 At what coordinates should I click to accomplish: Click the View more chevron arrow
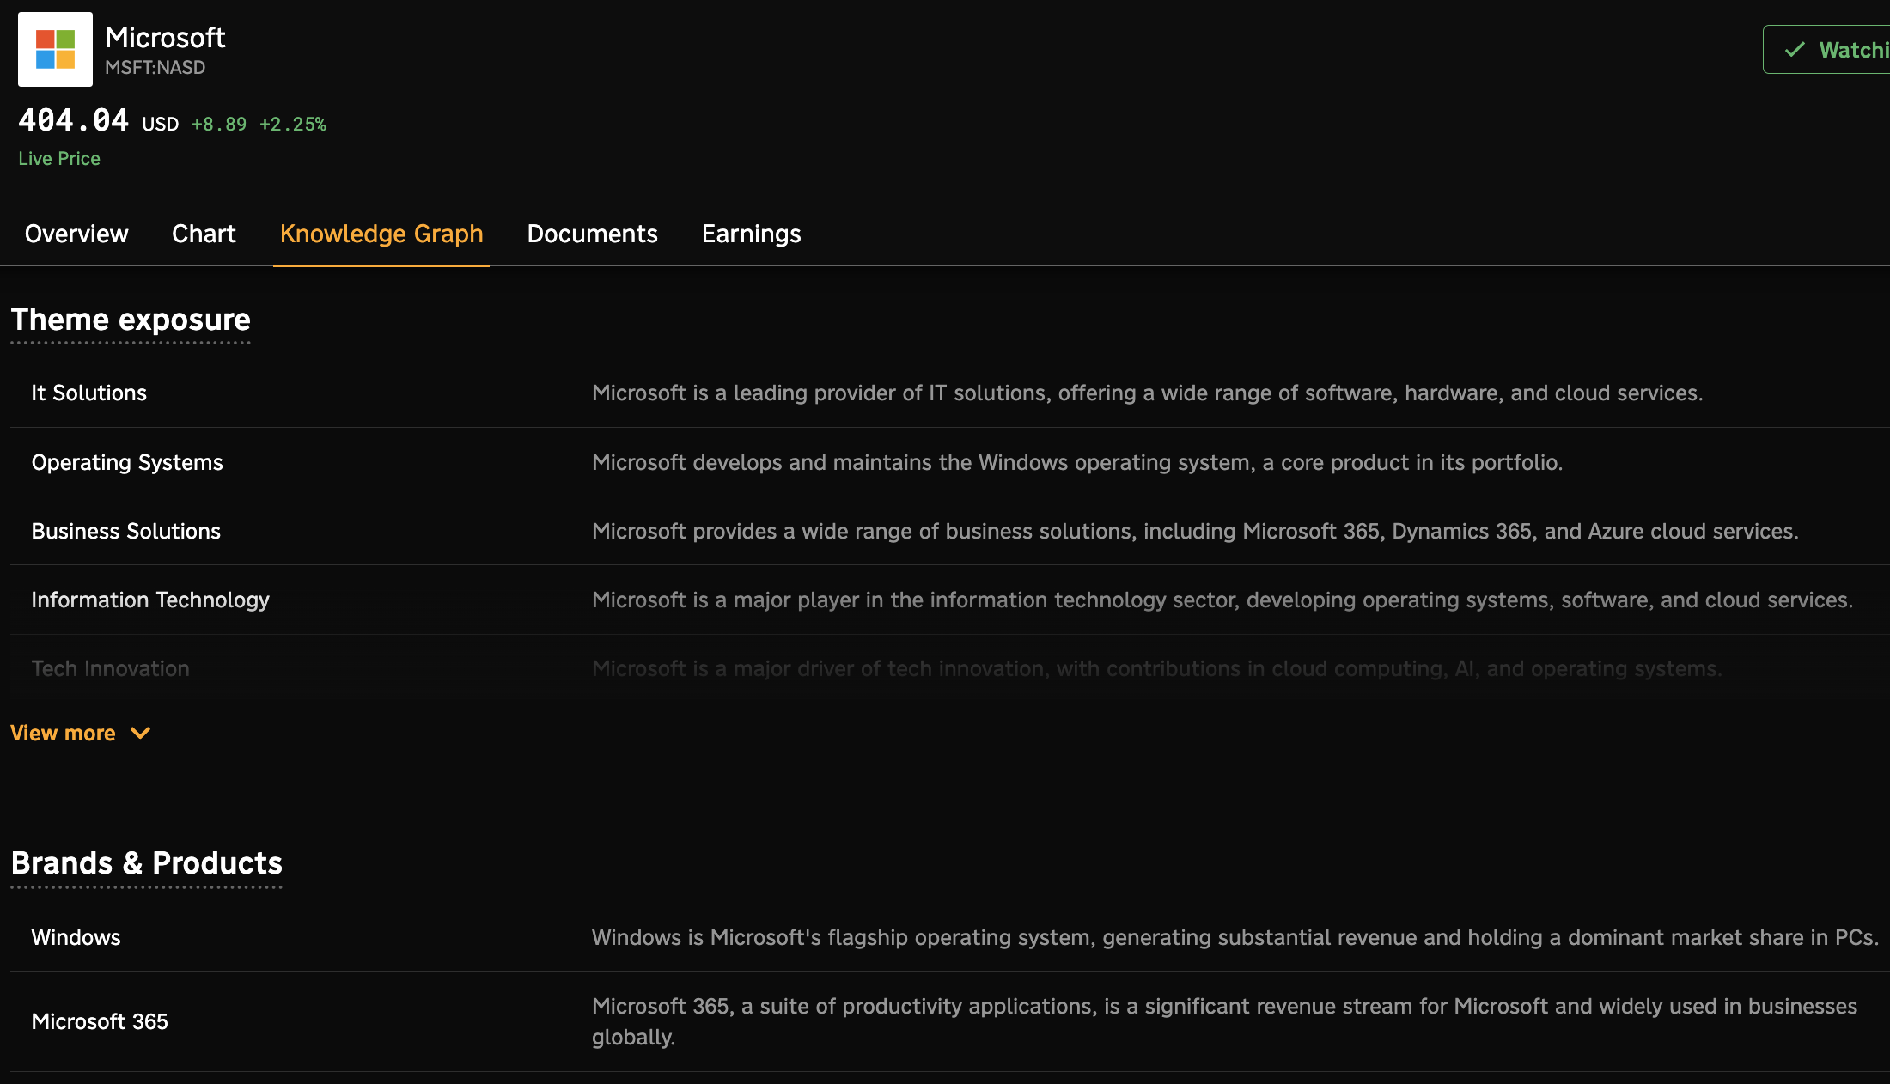coord(140,733)
